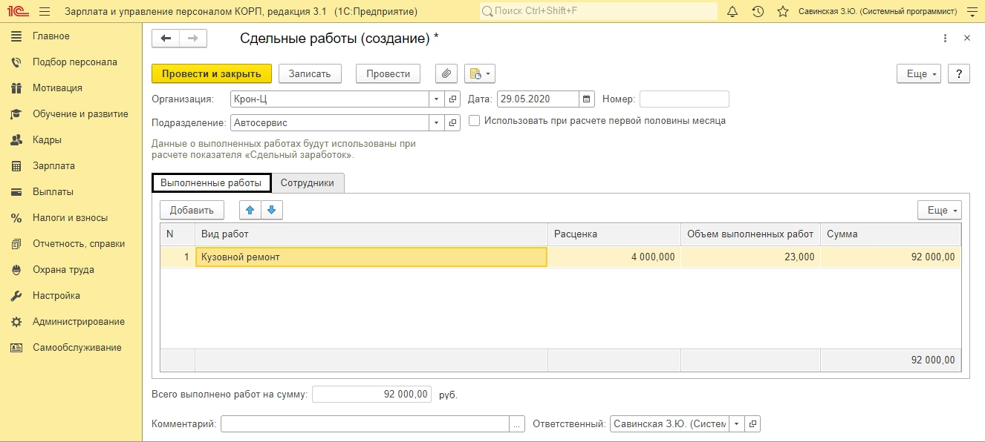985x442 pixels.
Task: Move the row up with blue arrow
Action: (x=250, y=210)
